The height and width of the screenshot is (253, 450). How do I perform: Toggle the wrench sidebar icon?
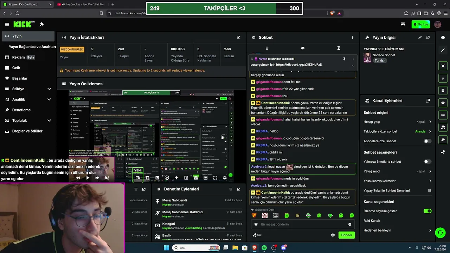point(443,140)
